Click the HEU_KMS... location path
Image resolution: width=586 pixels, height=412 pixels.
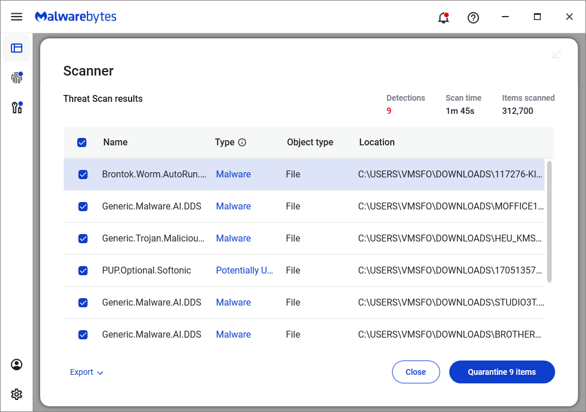coord(450,238)
